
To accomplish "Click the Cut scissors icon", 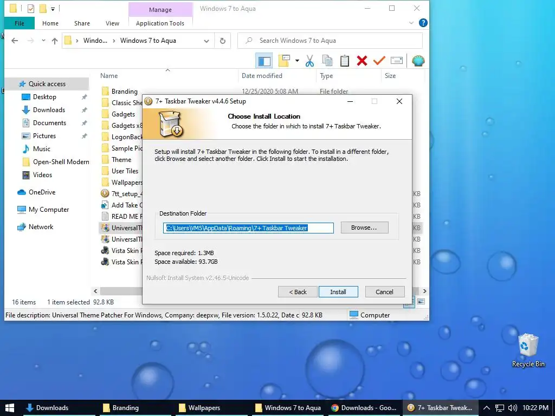I will pos(309,61).
